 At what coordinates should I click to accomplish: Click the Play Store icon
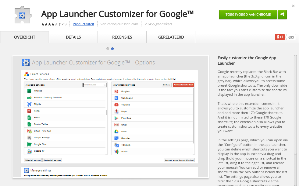[116, 118]
